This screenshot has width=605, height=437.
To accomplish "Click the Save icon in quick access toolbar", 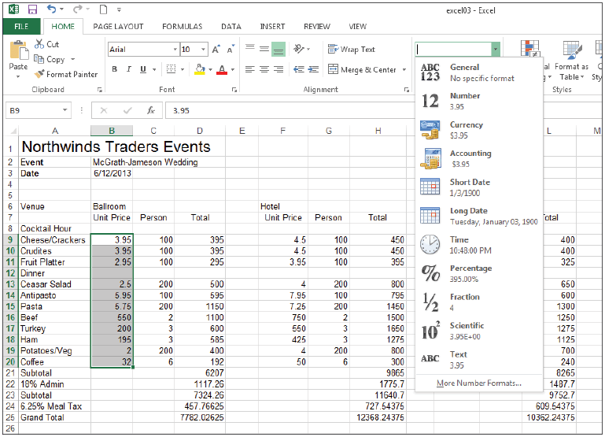I will tap(32, 9).
